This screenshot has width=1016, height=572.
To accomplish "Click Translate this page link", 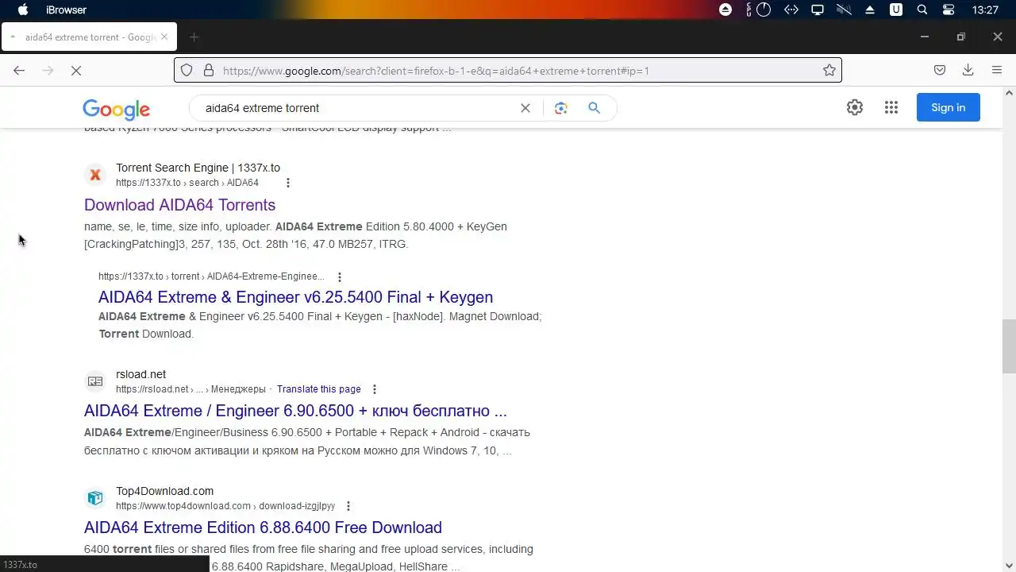I will coord(319,389).
